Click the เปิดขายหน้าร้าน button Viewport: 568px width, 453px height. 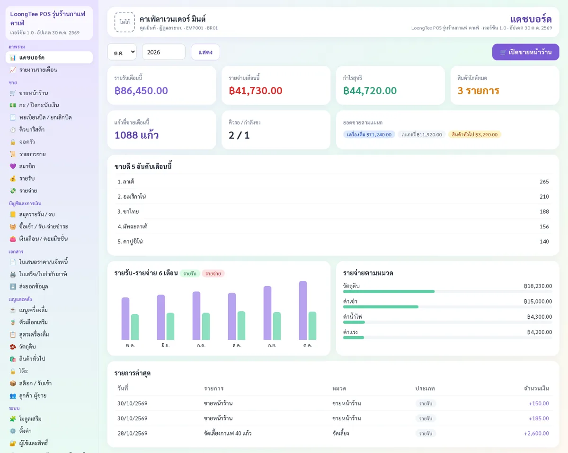tap(525, 52)
